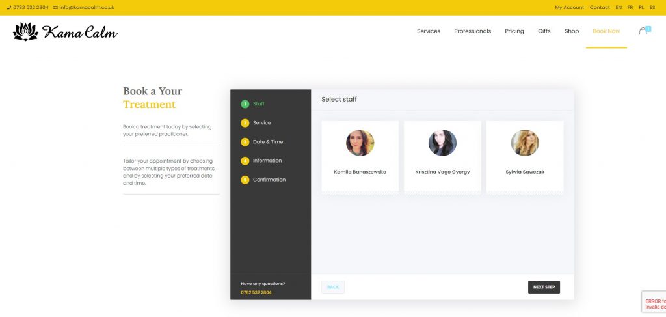
Task: Open the shopping bag cart icon
Action: tap(643, 31)
